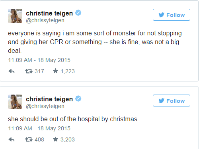Open profile photo in second tweet
Viewport: 199px width, 149px height.
point(15,102)
